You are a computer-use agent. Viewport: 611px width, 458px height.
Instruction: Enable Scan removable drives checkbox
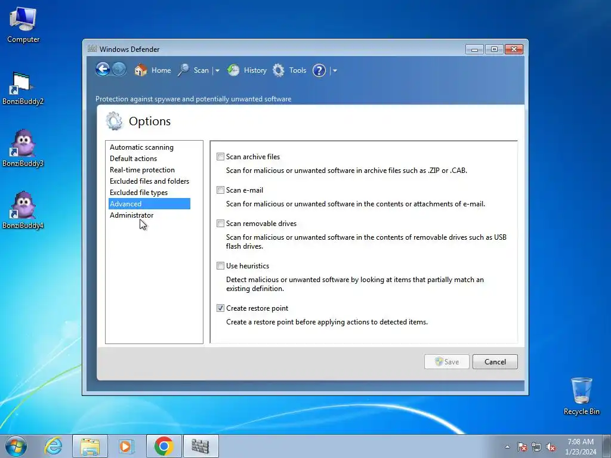click(x=221, y=224)
